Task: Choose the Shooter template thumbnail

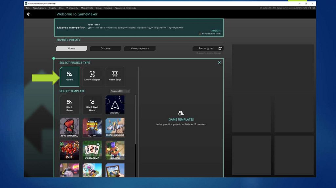Action: click(115, 105)
